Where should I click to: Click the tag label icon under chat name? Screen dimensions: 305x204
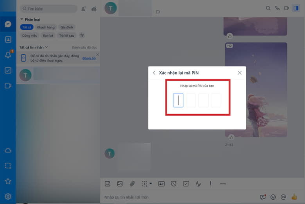coord(158,12)
